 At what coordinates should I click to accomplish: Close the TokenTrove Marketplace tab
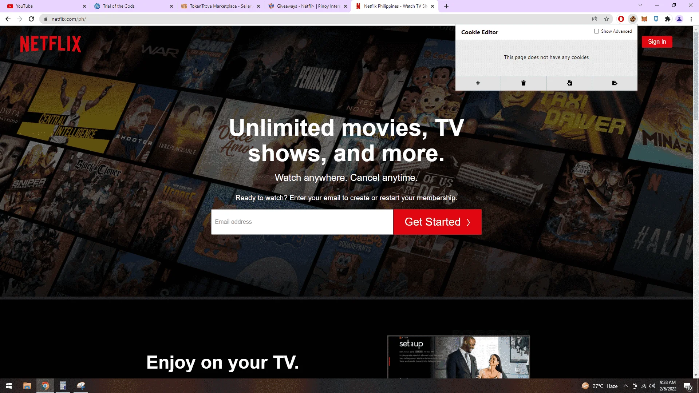[258, 6]
